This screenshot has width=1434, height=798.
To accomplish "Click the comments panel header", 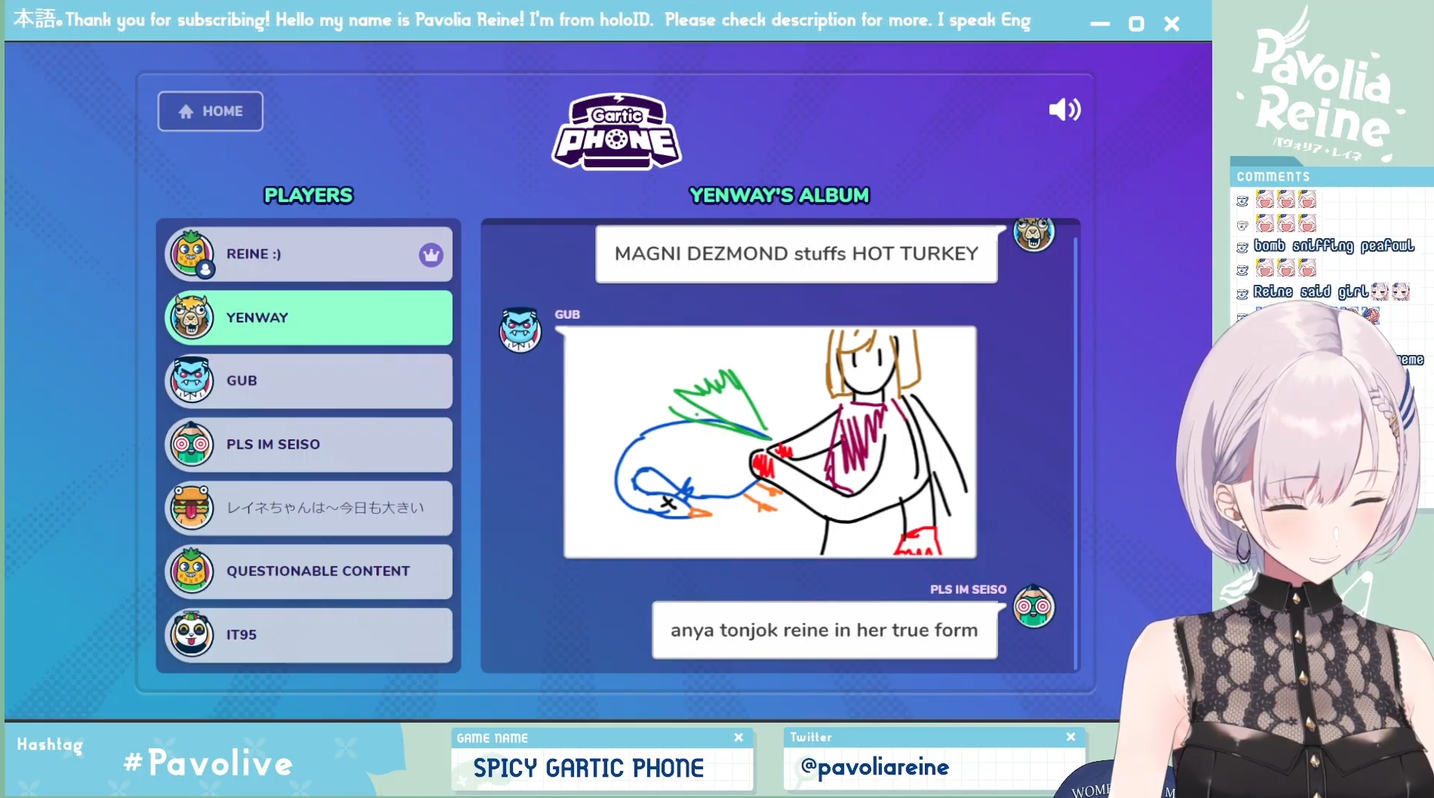I will [x=1331, y=176].
